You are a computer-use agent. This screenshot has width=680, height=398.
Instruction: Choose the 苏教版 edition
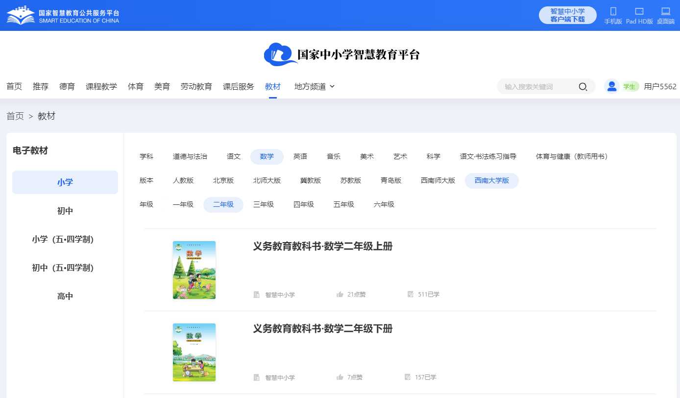pyautogui.click(x=351, y=181)
